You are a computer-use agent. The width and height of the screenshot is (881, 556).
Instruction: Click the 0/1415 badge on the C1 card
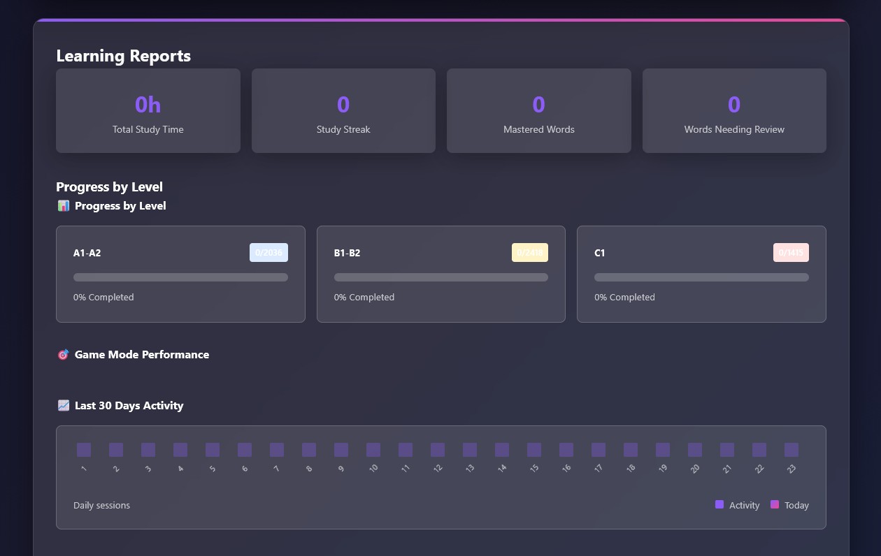click(x=791, y=252)
